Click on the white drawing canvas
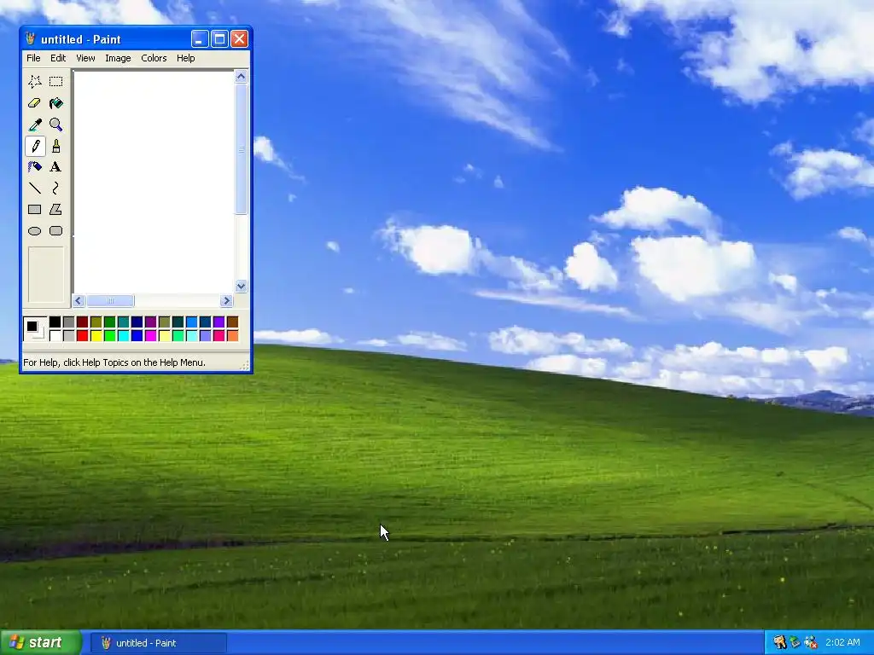Screen dimensions: 874x655 [x=154, y=182]
